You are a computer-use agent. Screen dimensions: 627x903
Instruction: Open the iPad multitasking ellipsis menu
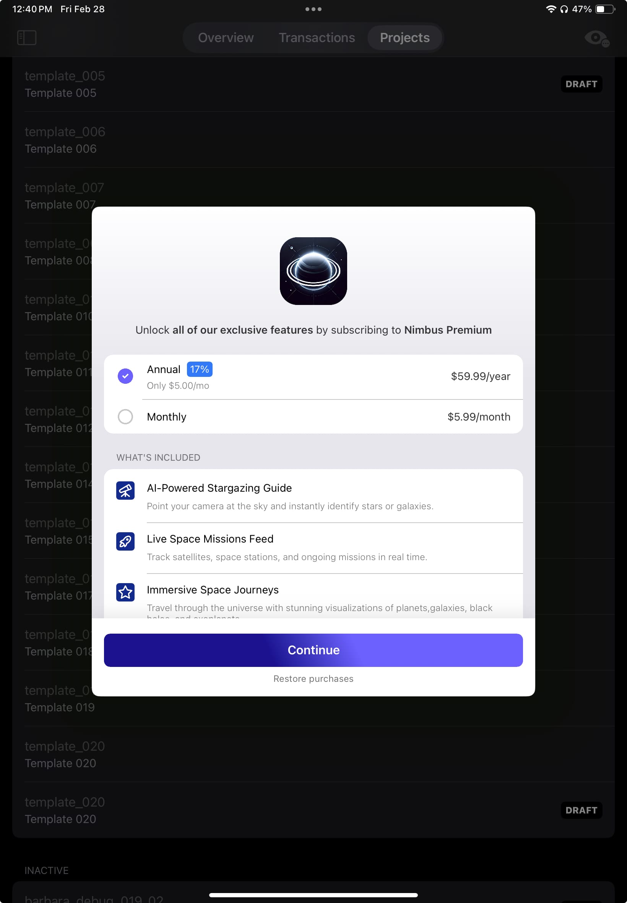point(313,9)
